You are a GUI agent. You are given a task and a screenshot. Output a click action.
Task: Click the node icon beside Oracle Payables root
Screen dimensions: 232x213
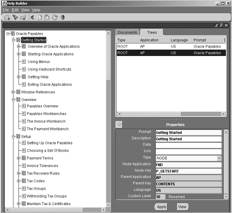13,33
